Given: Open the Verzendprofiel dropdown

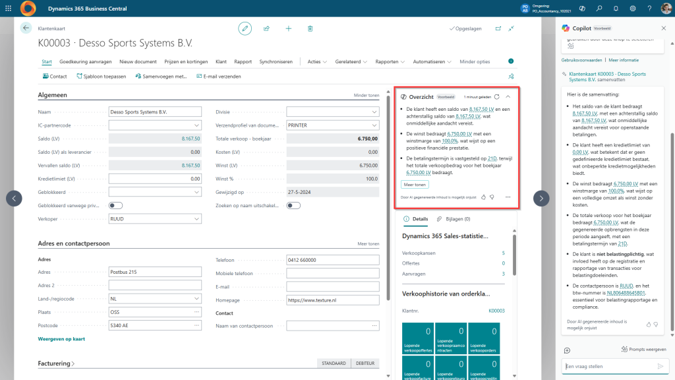Looking at the screenshot, I should pos(374,125).
